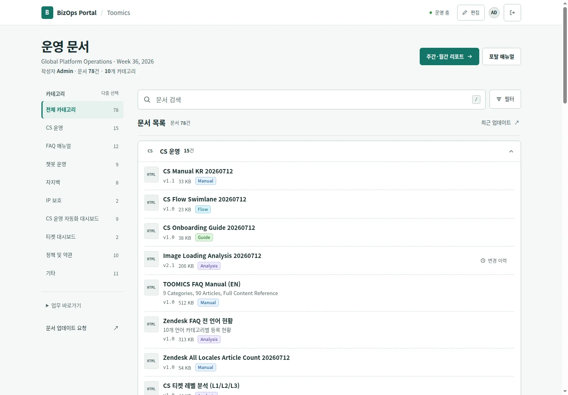The width and height of the screenshot is (568, 395).
Task: Click the logout icon in the header
Action: point(512,13)
